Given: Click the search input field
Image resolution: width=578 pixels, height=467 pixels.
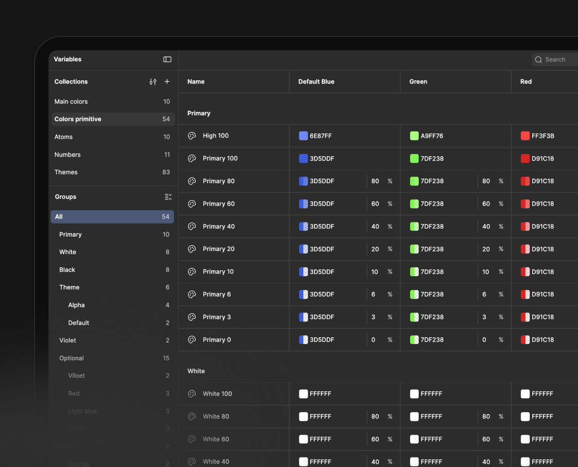Looking at the screenshot, I should pyautogui.click(x=555, y=60).
